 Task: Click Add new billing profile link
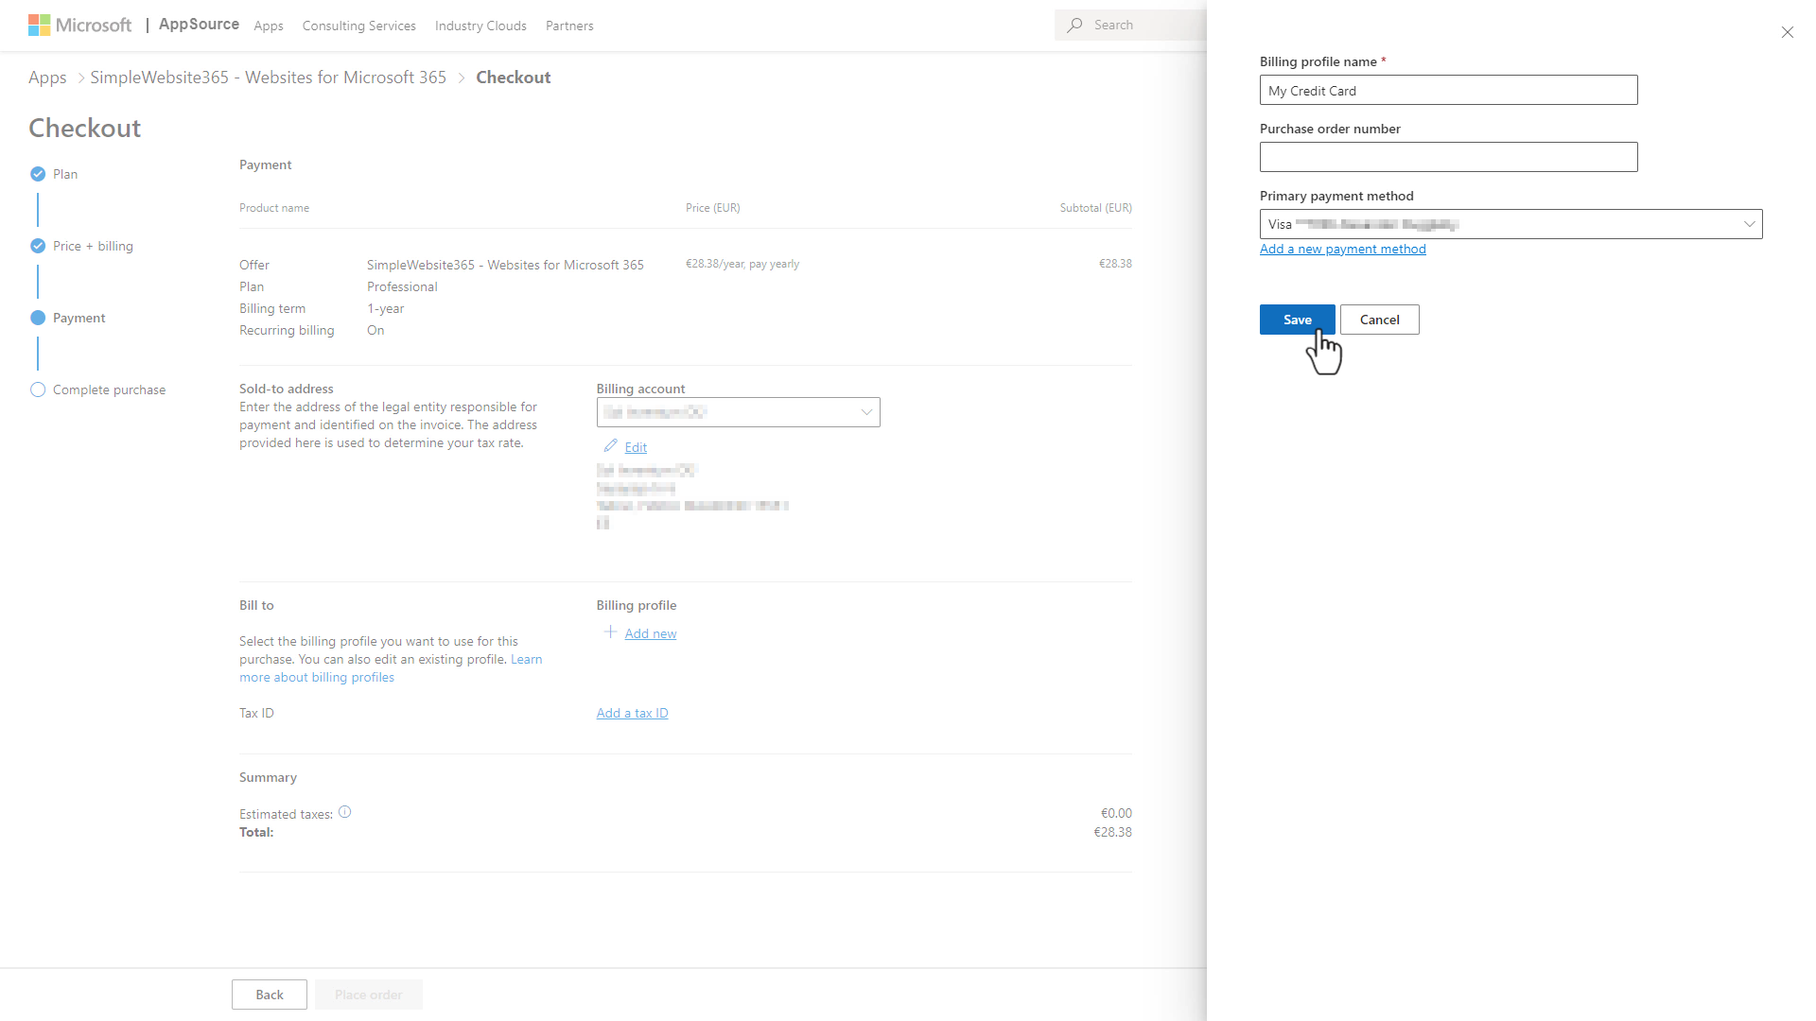[x=651, y=633]
